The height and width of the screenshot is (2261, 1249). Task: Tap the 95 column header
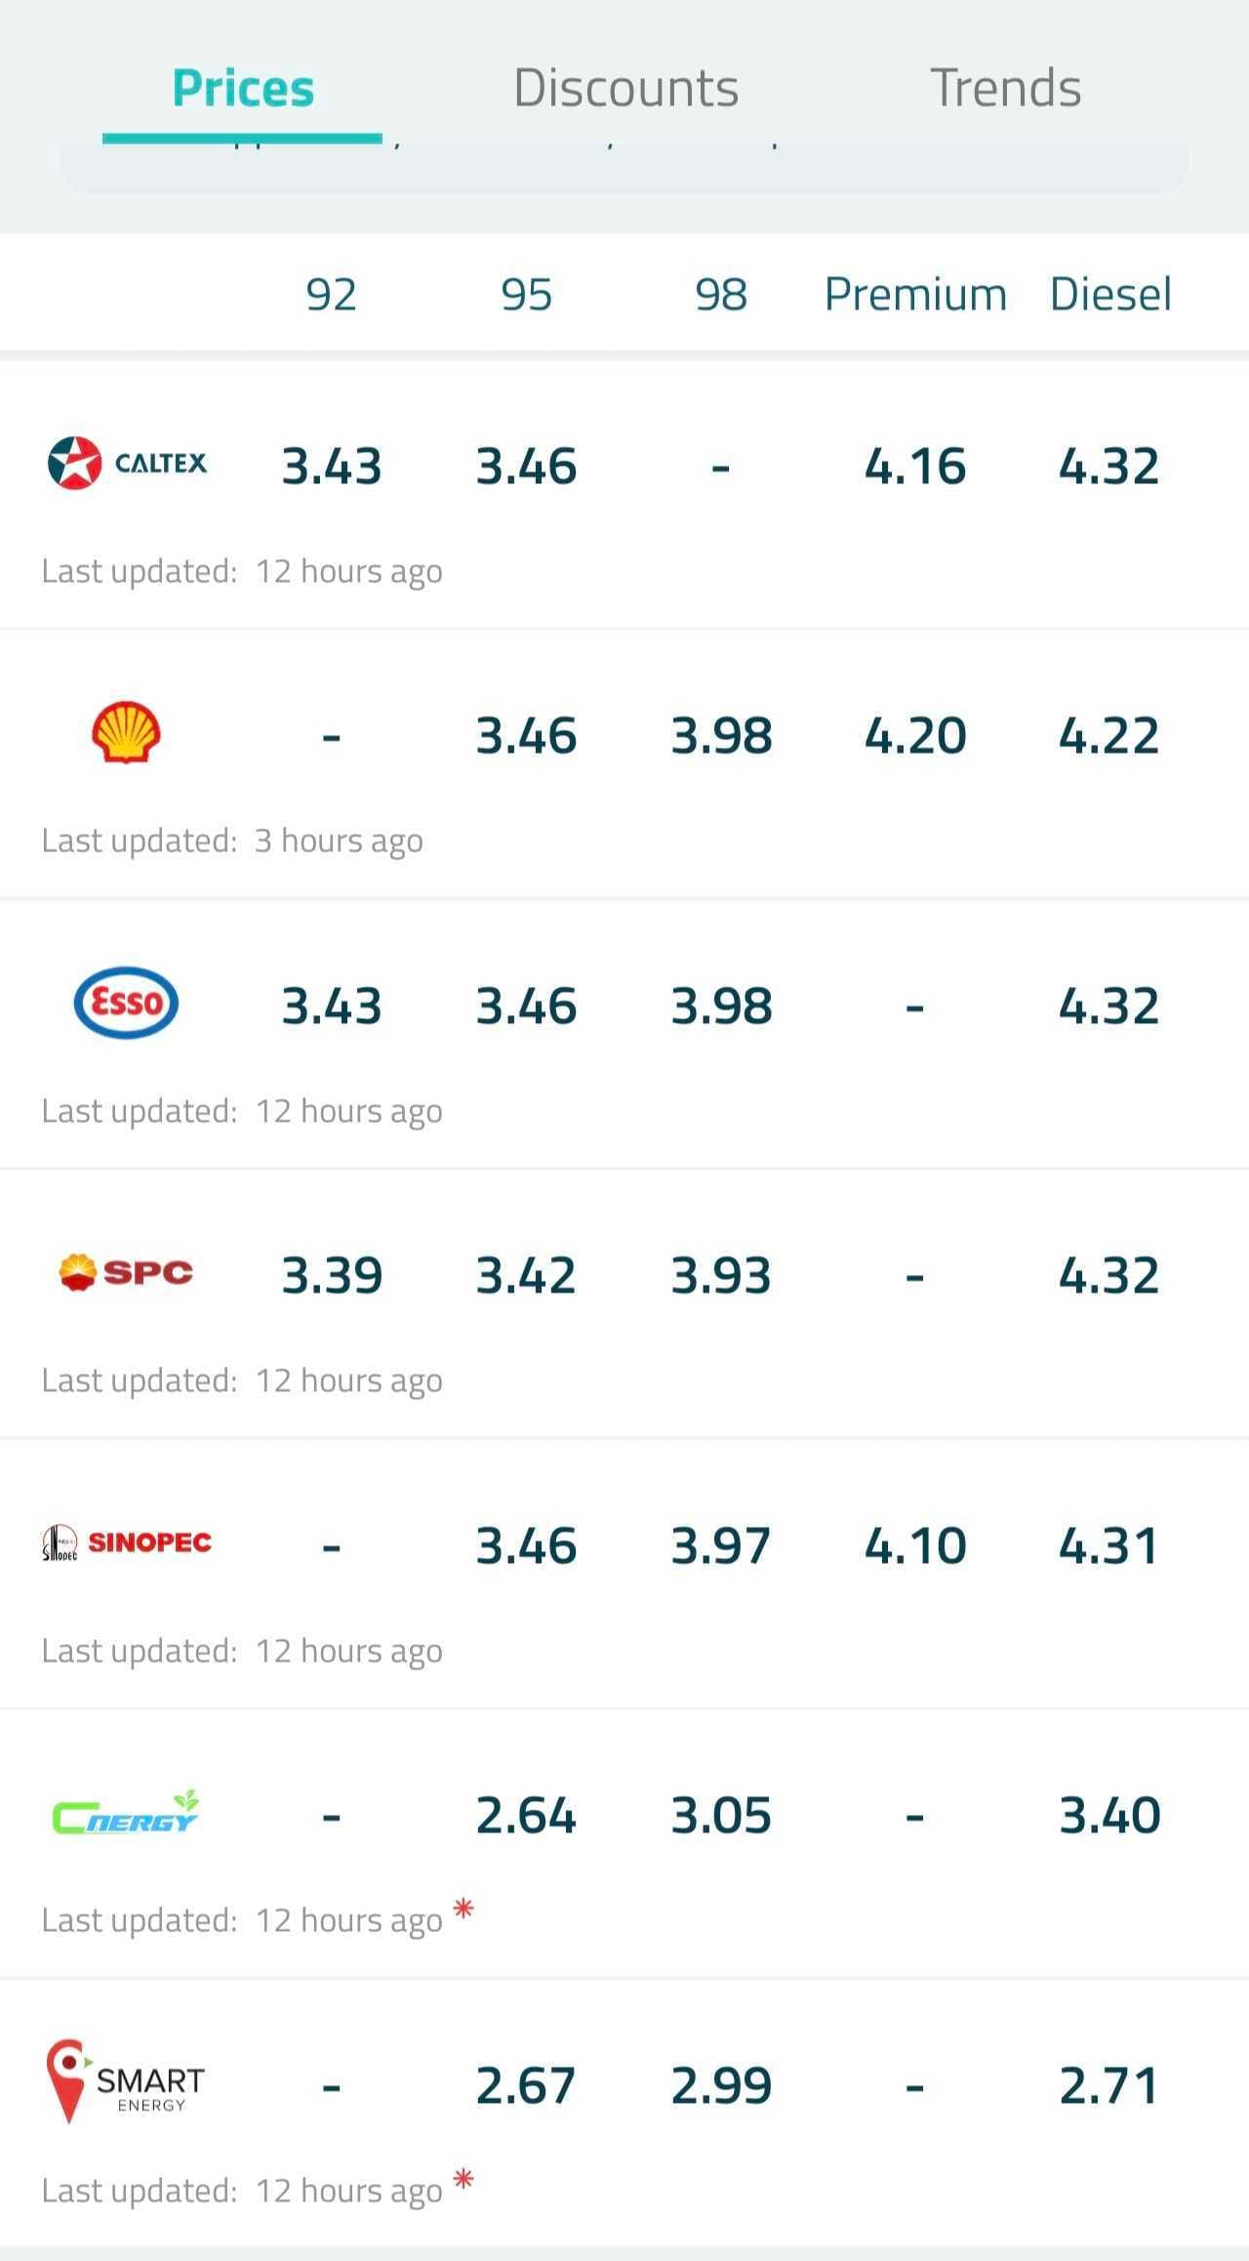526,294
